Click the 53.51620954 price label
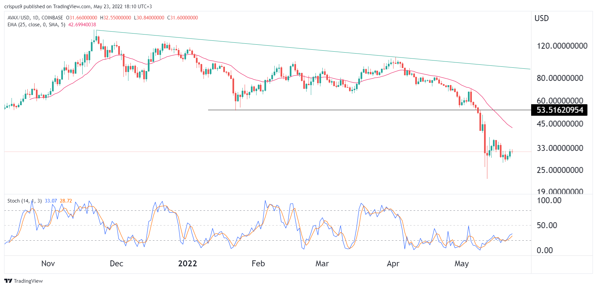Screen dimensions: 597x288 [559, 110]
